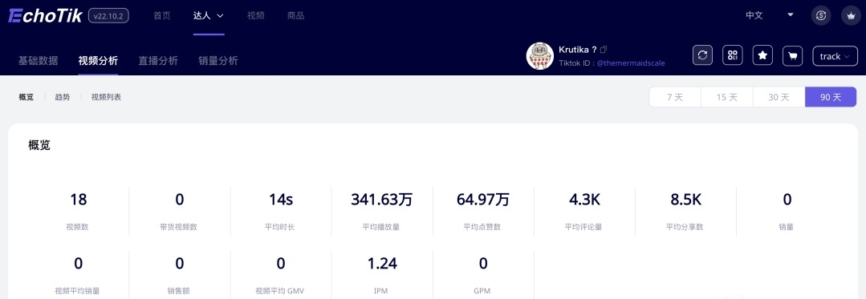Image resolution: width=866 pixels, height=299 pixels.
Task: Click the currency coin icon
Action: 821,15
